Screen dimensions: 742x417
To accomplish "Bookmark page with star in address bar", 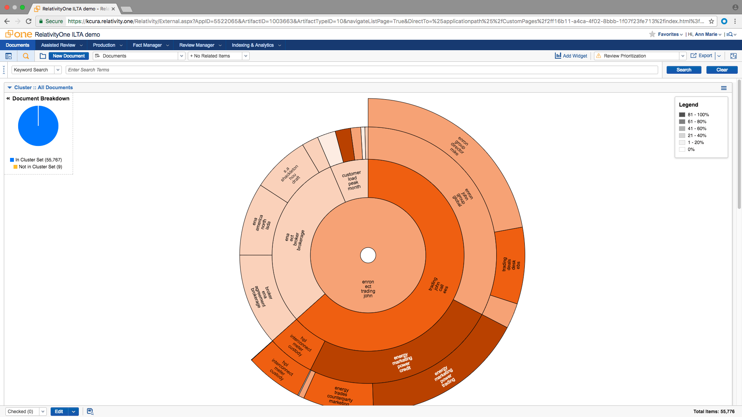I will point(711,21).
